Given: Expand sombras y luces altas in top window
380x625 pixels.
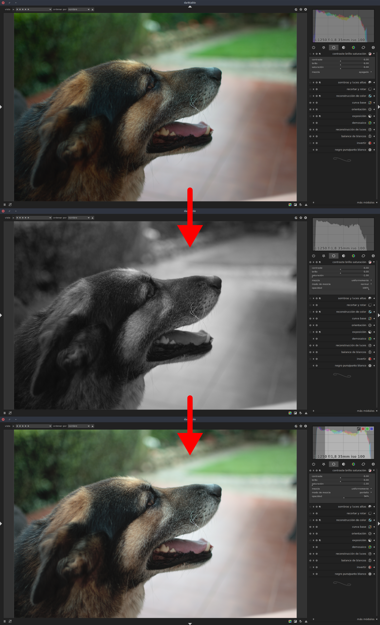Looking at the screenshot, I should pyautogui.click(x=374, y=83).
